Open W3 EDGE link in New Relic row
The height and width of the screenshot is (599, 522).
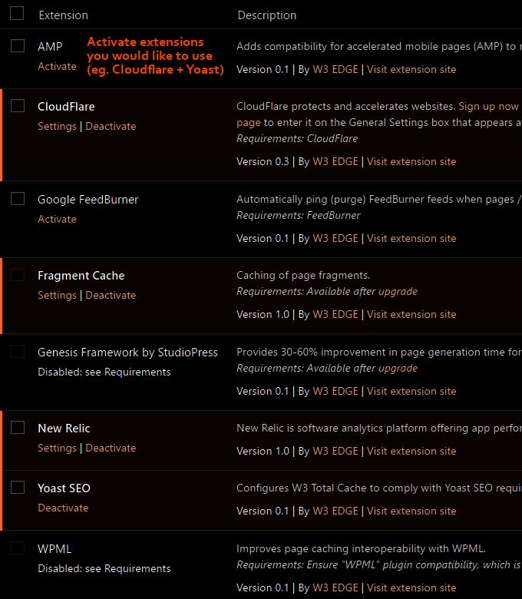click(x=335, y=451)
